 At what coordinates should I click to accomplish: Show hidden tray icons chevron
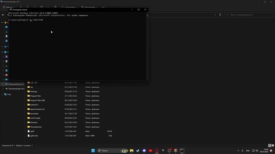(x=238, y=151)
